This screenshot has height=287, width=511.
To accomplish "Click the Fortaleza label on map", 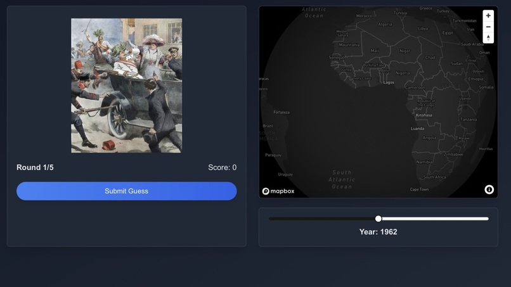I will coord(281,112).
